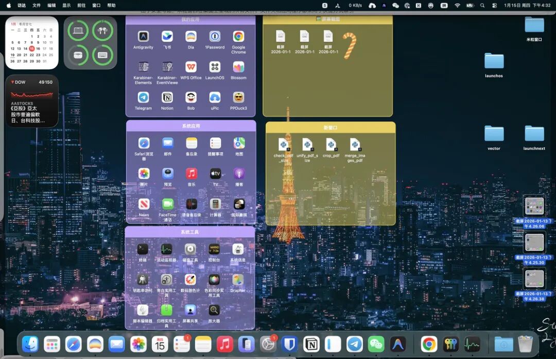Open the Control Center menu bar icon

pyautogui.click(x=494, y=5)
